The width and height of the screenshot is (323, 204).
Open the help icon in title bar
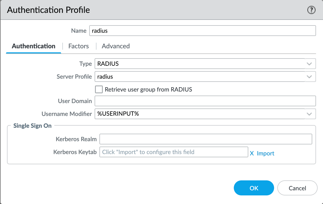pos(311,10)
